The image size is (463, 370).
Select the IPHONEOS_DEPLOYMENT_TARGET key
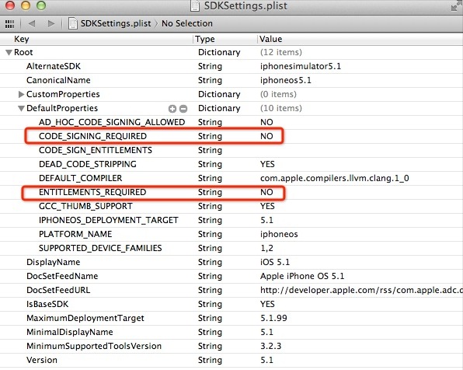point(109,220)
